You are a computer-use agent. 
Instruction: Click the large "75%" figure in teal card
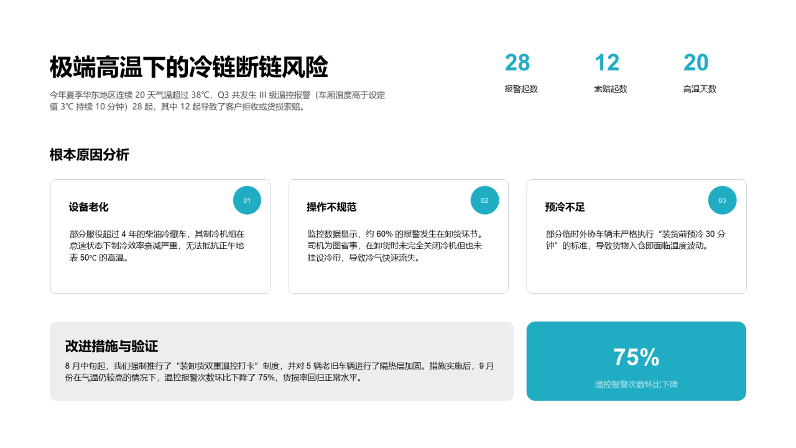pyautogui.click(x=636, y=358)
